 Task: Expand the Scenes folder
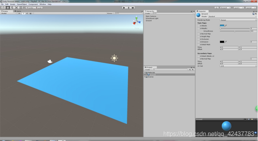pyautogui.click(x=145, y=77)
